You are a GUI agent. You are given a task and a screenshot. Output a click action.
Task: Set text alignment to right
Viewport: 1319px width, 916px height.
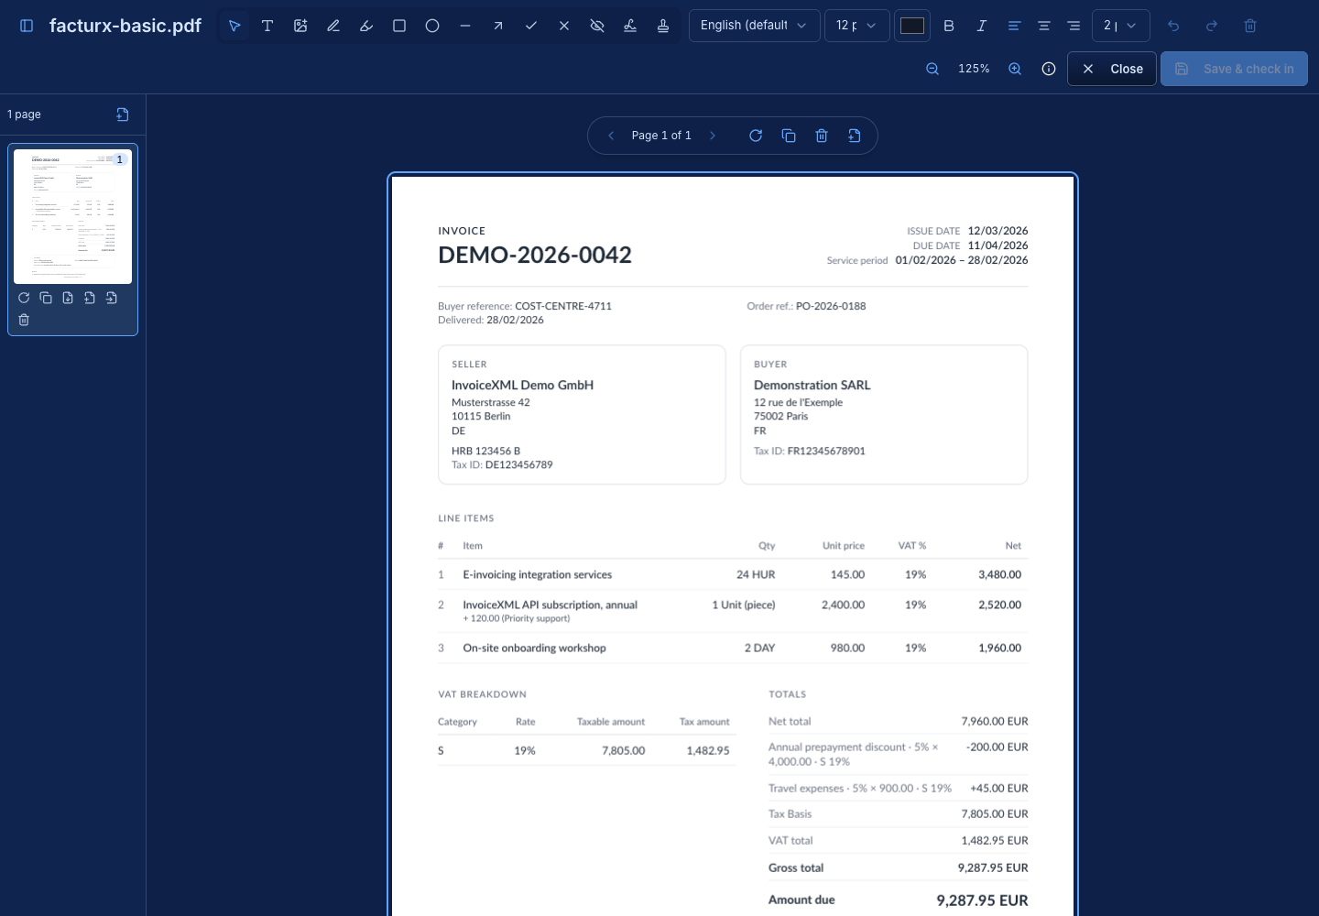tap(1074, 26)
